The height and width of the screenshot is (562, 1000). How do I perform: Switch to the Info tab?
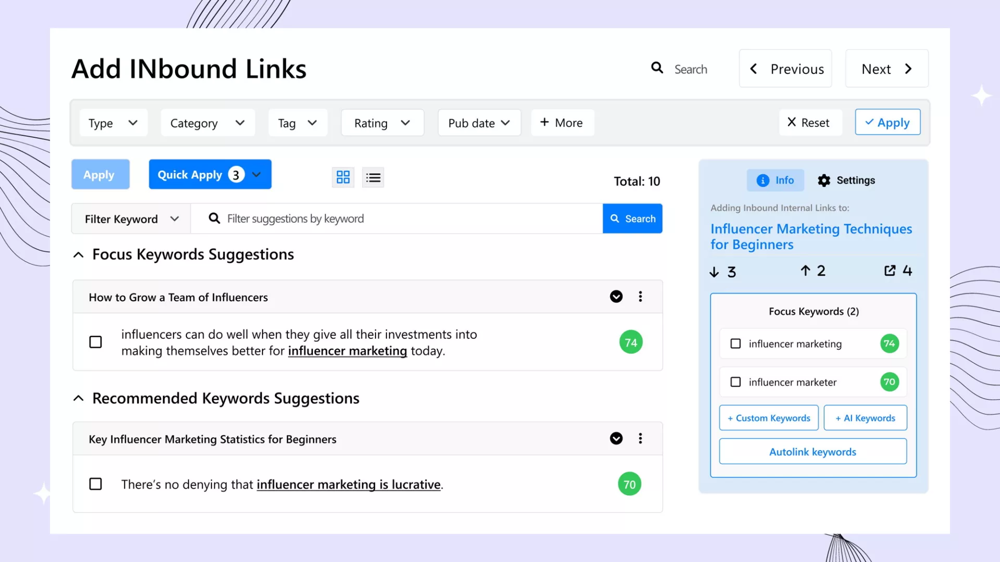tap(775, 181)
